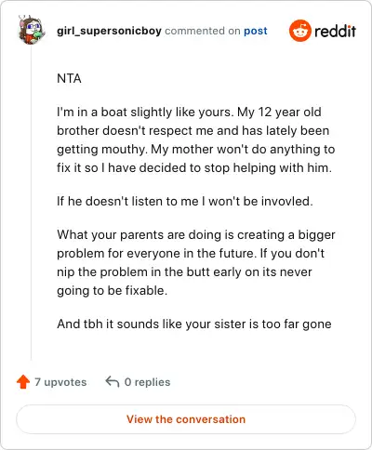Click the gray 'commented on' text
372x450 pixels.
(203, 31)
